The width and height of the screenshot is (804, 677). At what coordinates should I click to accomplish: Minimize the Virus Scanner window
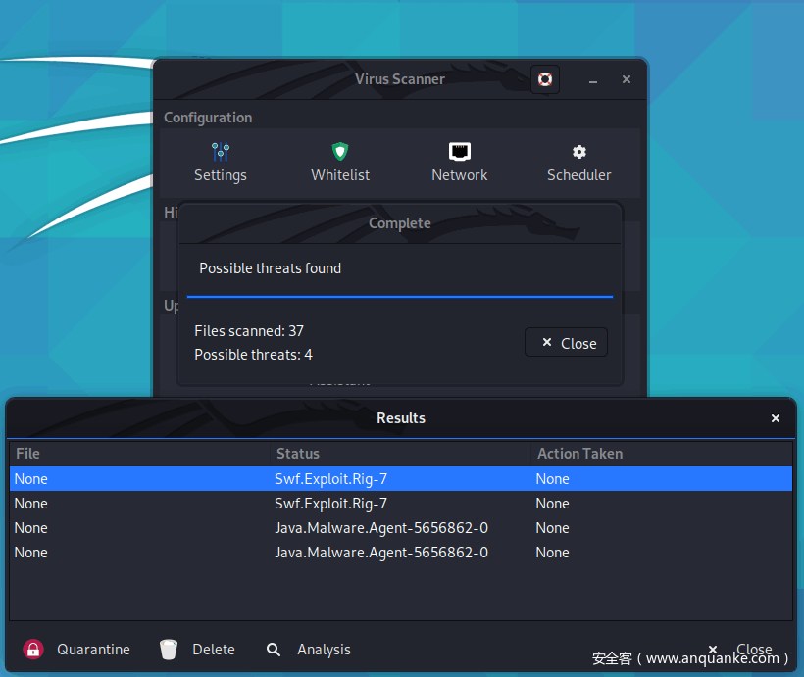point(593,80)
